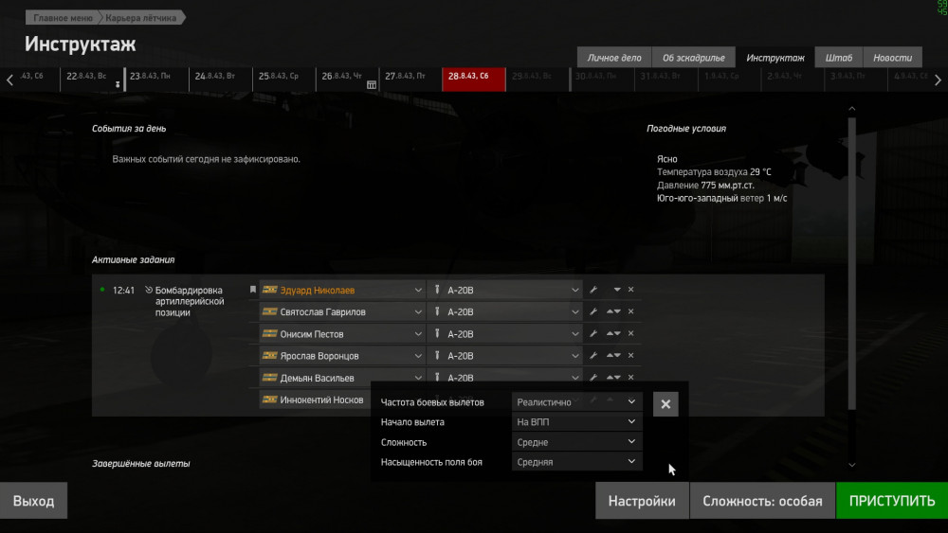Close the settings popup with X
The width and height of the screenshot is (948, 533).
pos(665,404)
